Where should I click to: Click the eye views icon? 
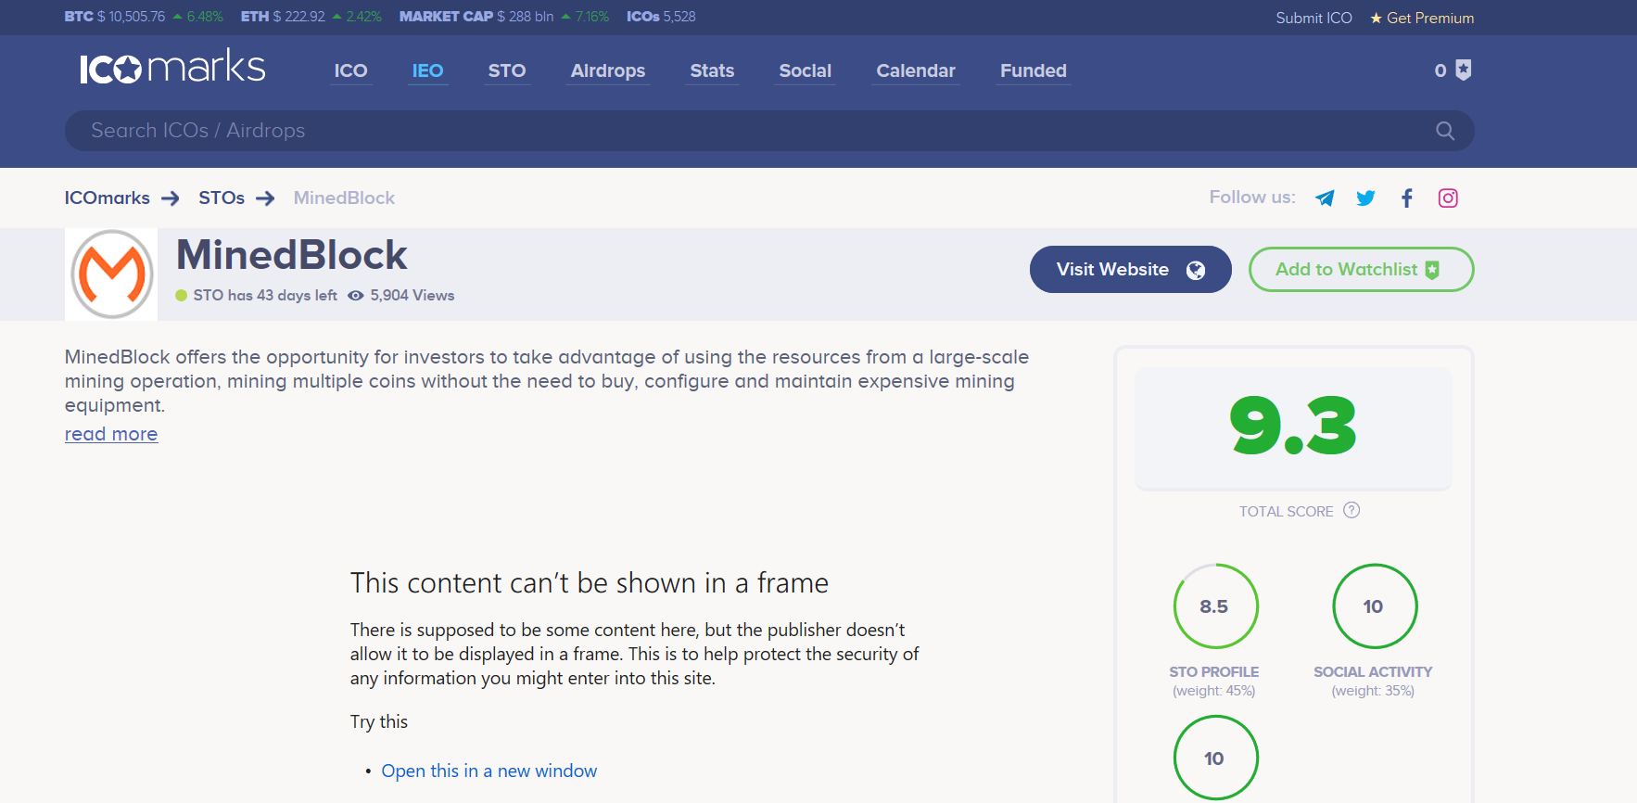tap(355, 296)
